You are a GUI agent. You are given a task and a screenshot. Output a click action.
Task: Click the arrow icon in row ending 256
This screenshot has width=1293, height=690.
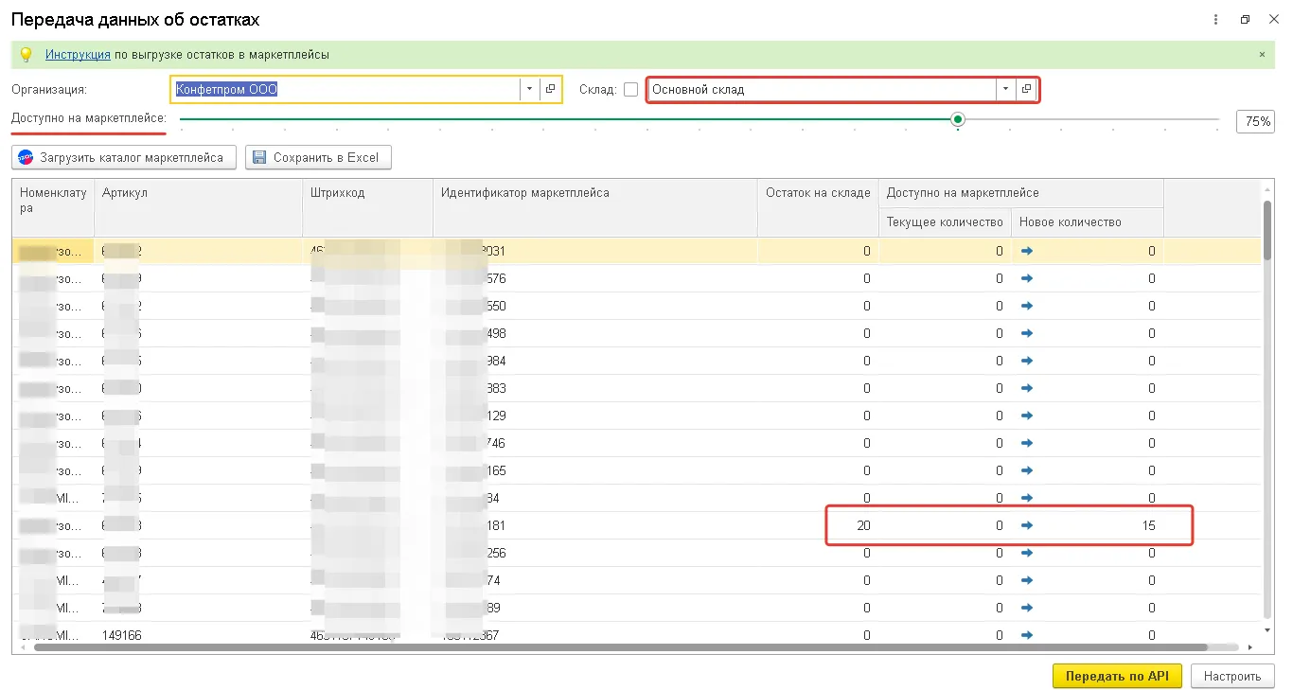(x=1027, y=553)
